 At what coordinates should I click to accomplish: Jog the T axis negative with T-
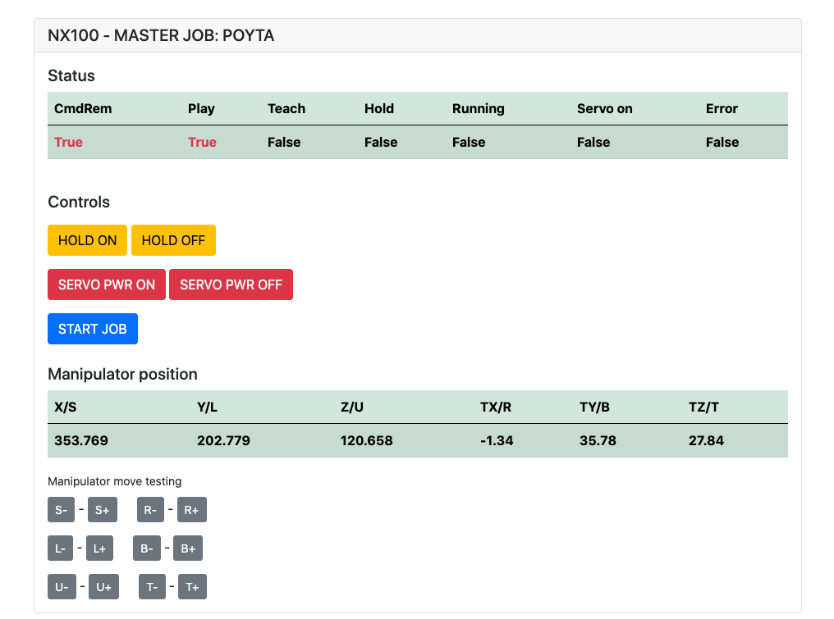pos(152,586)
